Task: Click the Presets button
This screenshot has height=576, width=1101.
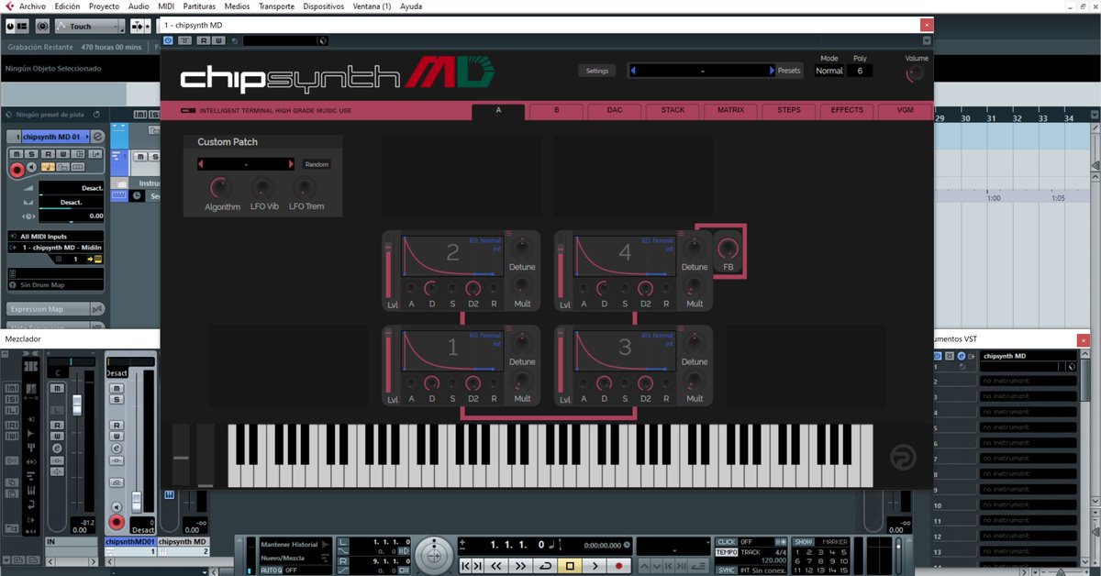Action: click(789, 71)
